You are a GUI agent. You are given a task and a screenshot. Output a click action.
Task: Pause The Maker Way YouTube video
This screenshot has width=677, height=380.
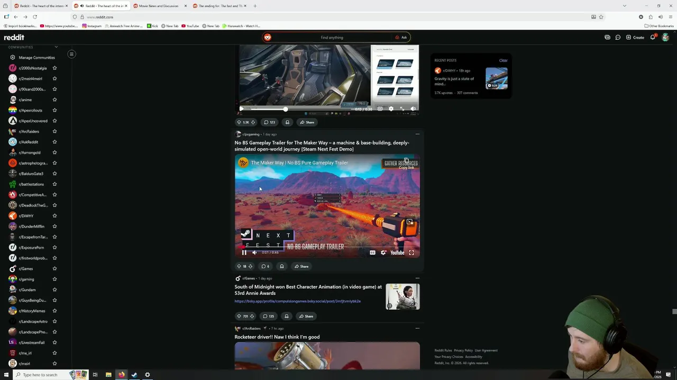point(244,253)
